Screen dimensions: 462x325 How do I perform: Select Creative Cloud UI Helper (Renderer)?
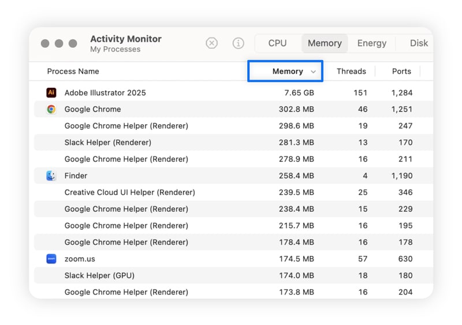233,192
